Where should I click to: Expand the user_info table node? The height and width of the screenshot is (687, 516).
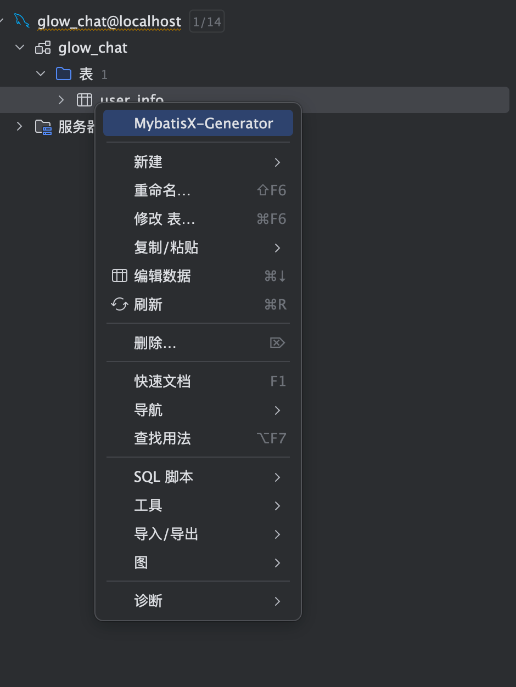[60, 99]
